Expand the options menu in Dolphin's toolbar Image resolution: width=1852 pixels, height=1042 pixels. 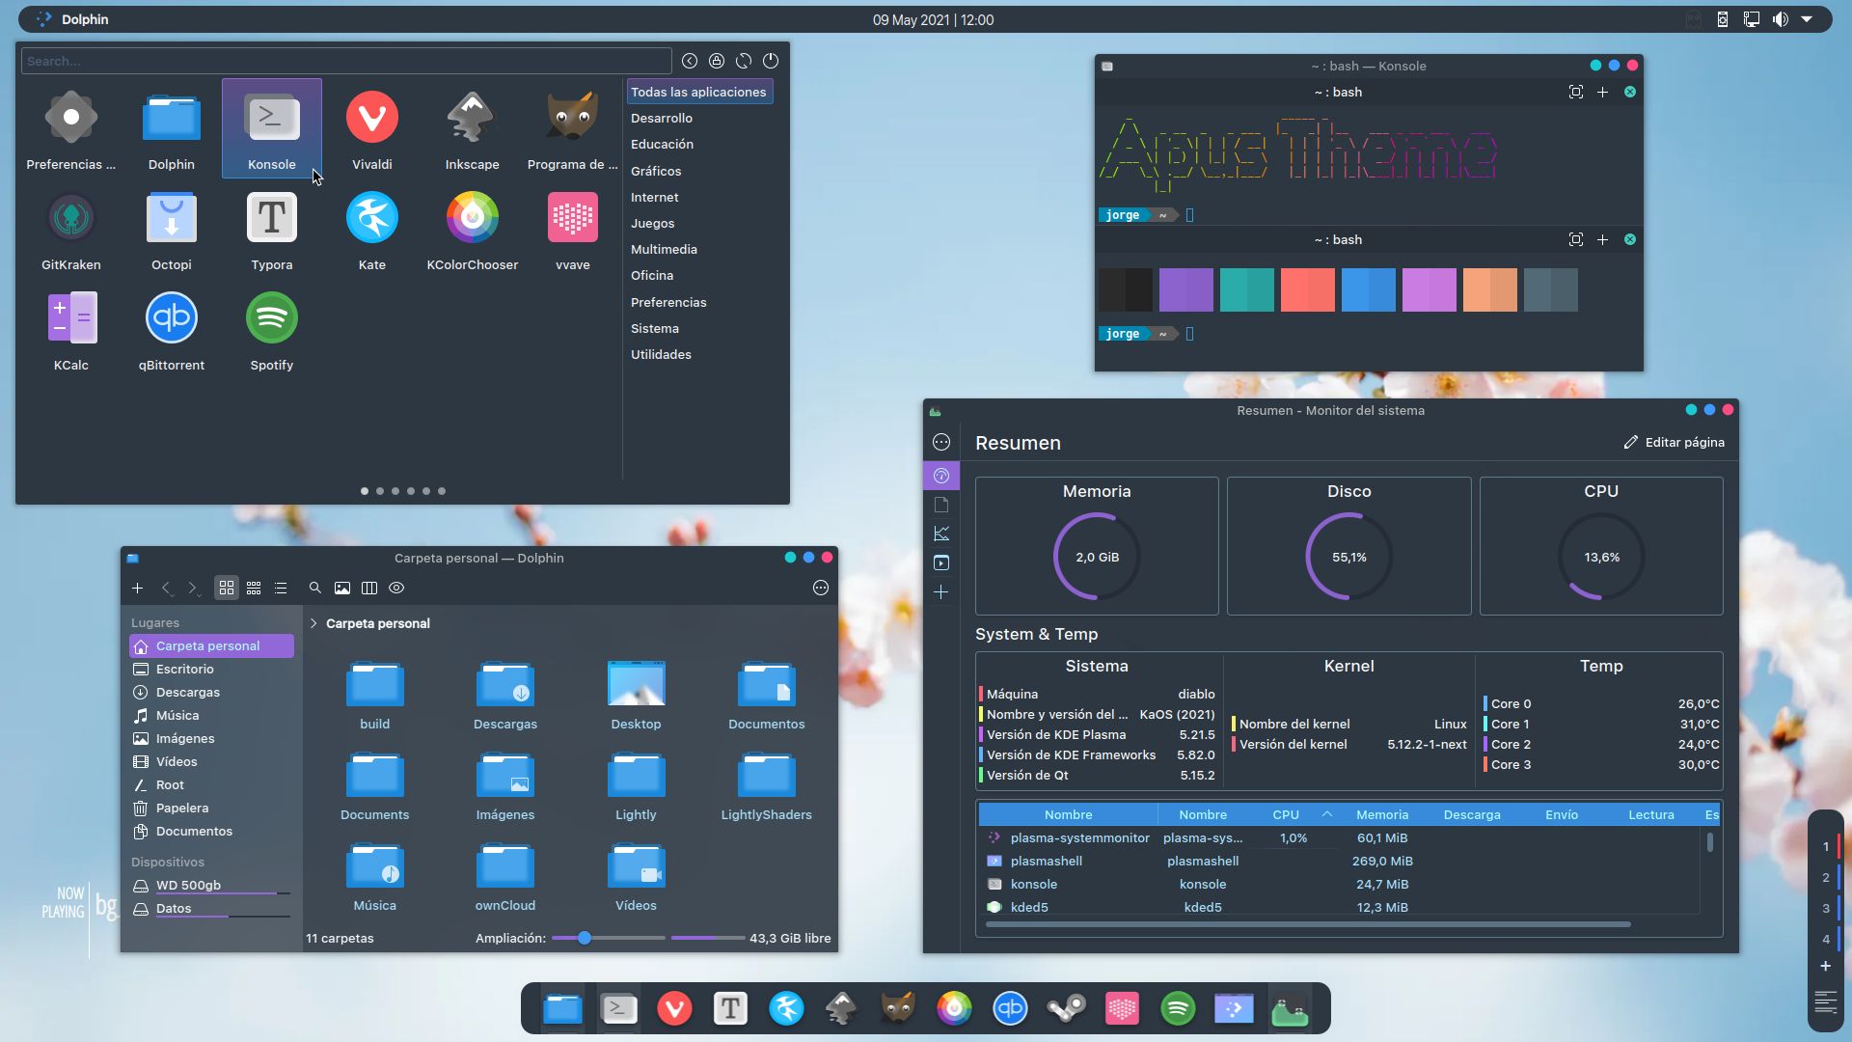point(821,588)
